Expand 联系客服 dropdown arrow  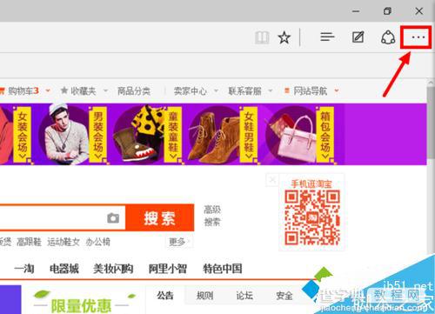(x=271, y=90)
